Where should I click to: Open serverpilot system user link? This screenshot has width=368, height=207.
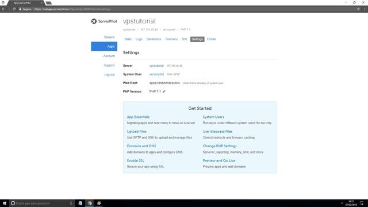coord(156,74)
